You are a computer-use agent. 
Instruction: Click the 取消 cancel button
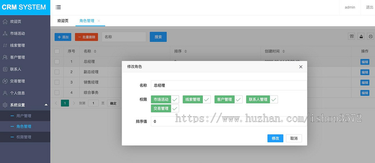(294, 138)
